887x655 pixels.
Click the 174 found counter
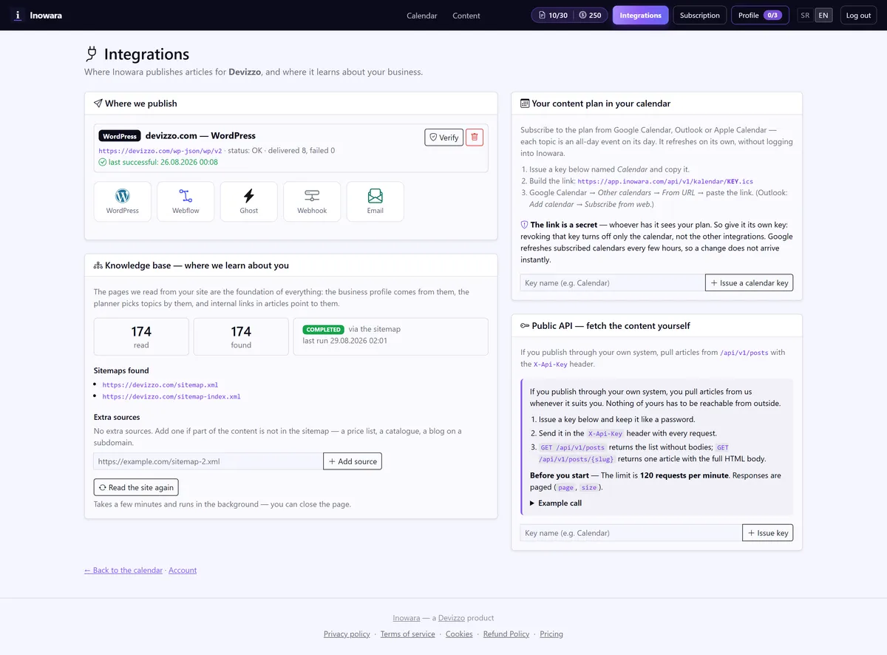(241, 336)
